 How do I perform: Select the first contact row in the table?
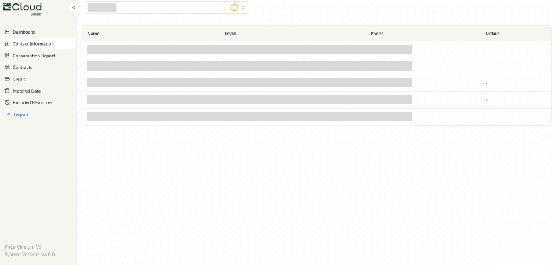(x=249, y=49)
